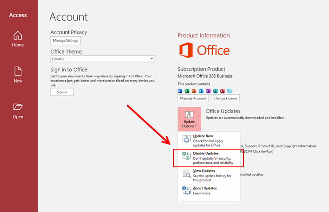This screenshot has width=329, height=212.
Task: Click the About Updates info icon
Action: pos(186,191)
